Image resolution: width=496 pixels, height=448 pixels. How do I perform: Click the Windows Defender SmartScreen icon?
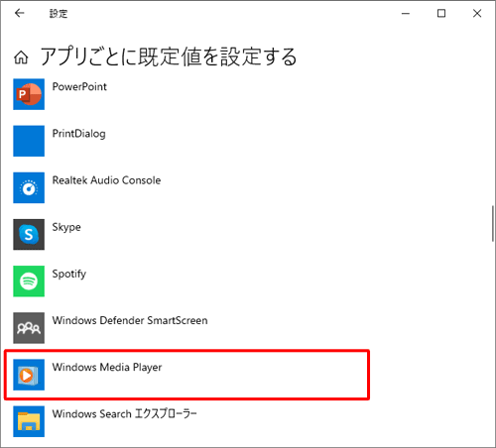click(29, 328)
